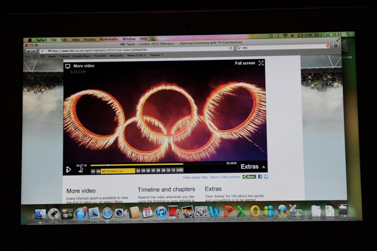Launch Microsoft Word from the Dock
Screen dimensions: 377x251
(x=214, y=212)
